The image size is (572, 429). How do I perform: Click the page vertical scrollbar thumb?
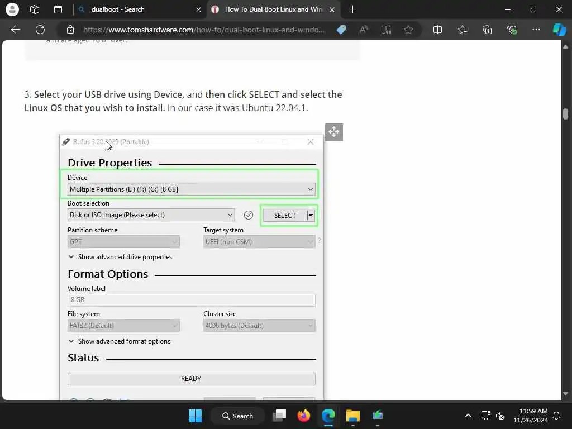click(x=565, y=114)
